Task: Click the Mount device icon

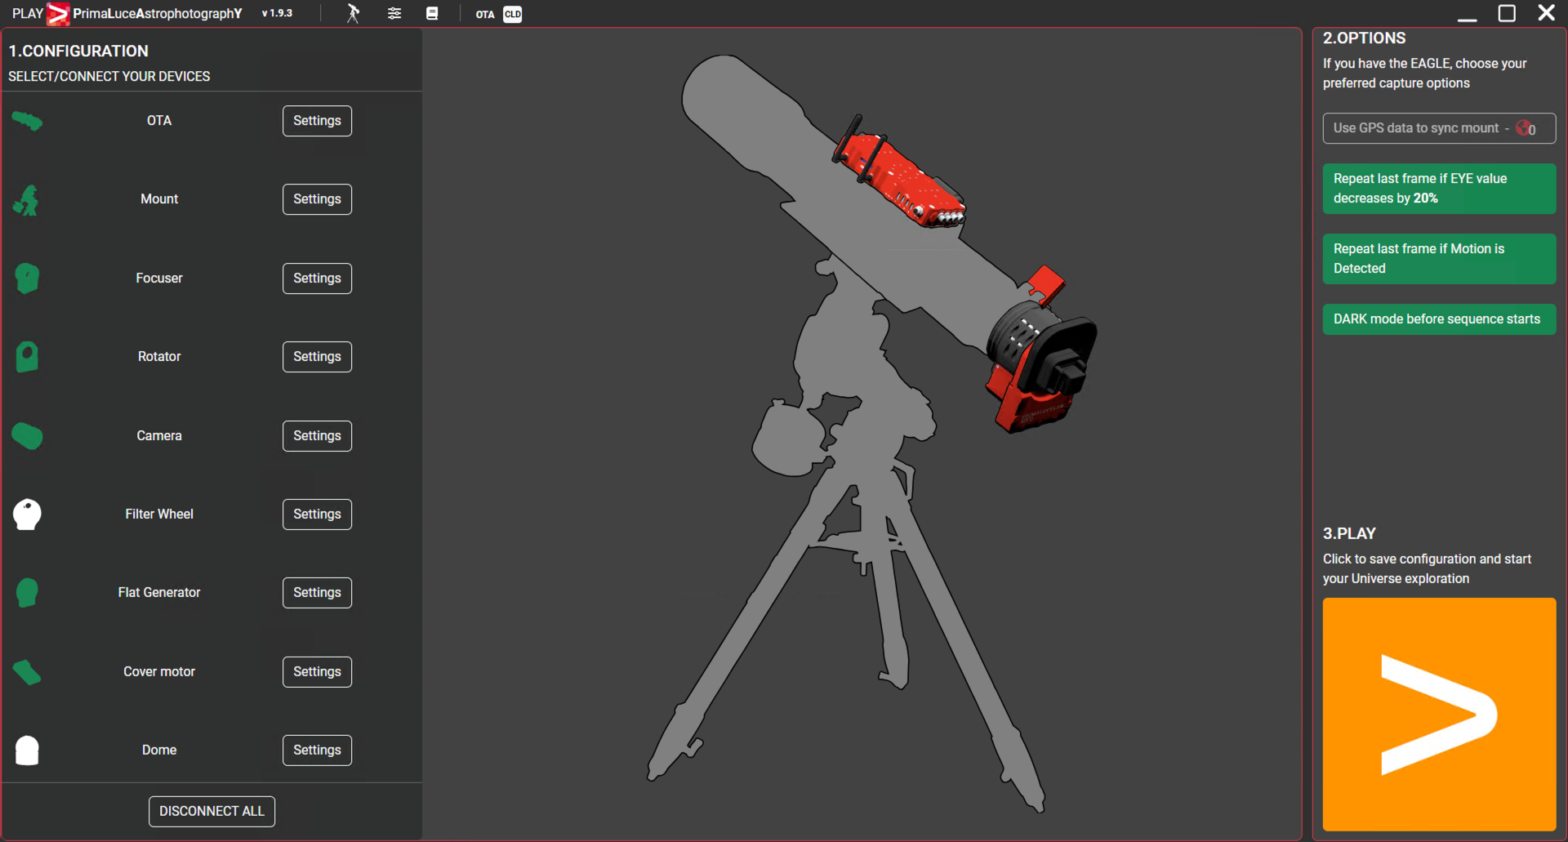Action: 26,200
